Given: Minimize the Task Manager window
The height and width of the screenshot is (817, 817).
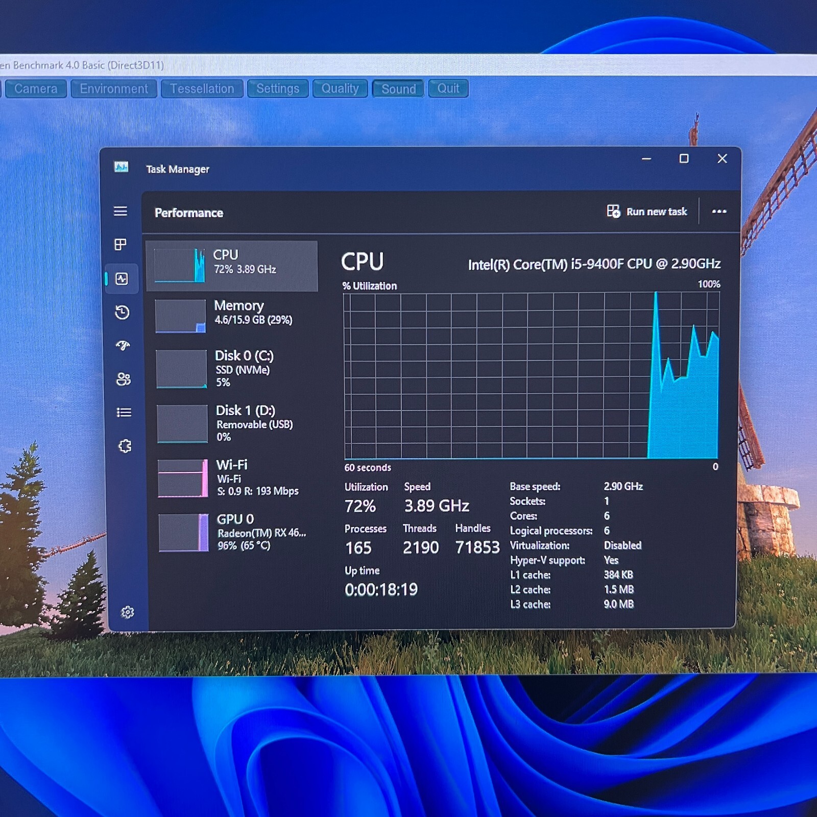Looking at the screenshot, I should click(x=646, y=159).
